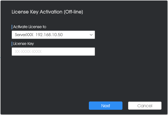Click the 192.168.10.50 IP address text
The height and width of the screenshot is (115, 168).
(49, 35)
